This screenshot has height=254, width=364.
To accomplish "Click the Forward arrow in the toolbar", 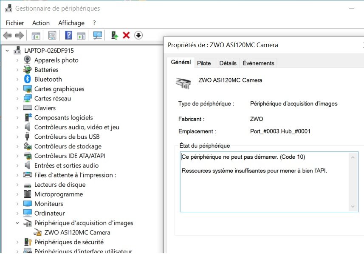I will pos(19,36).
